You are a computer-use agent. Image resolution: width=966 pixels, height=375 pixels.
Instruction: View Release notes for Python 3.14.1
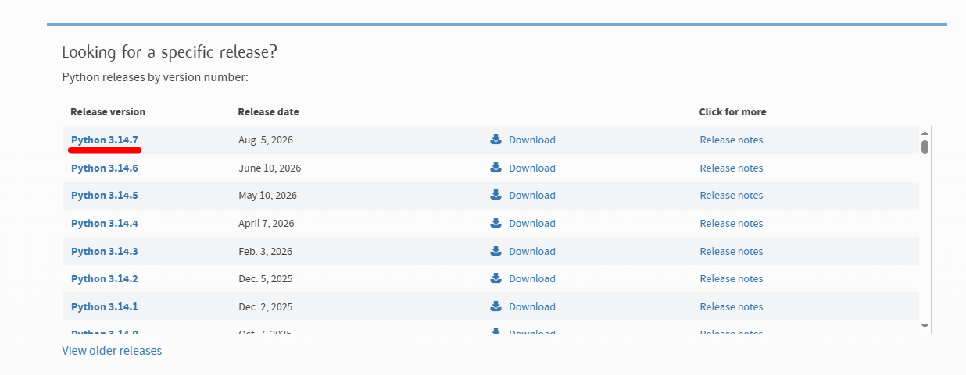732,306
